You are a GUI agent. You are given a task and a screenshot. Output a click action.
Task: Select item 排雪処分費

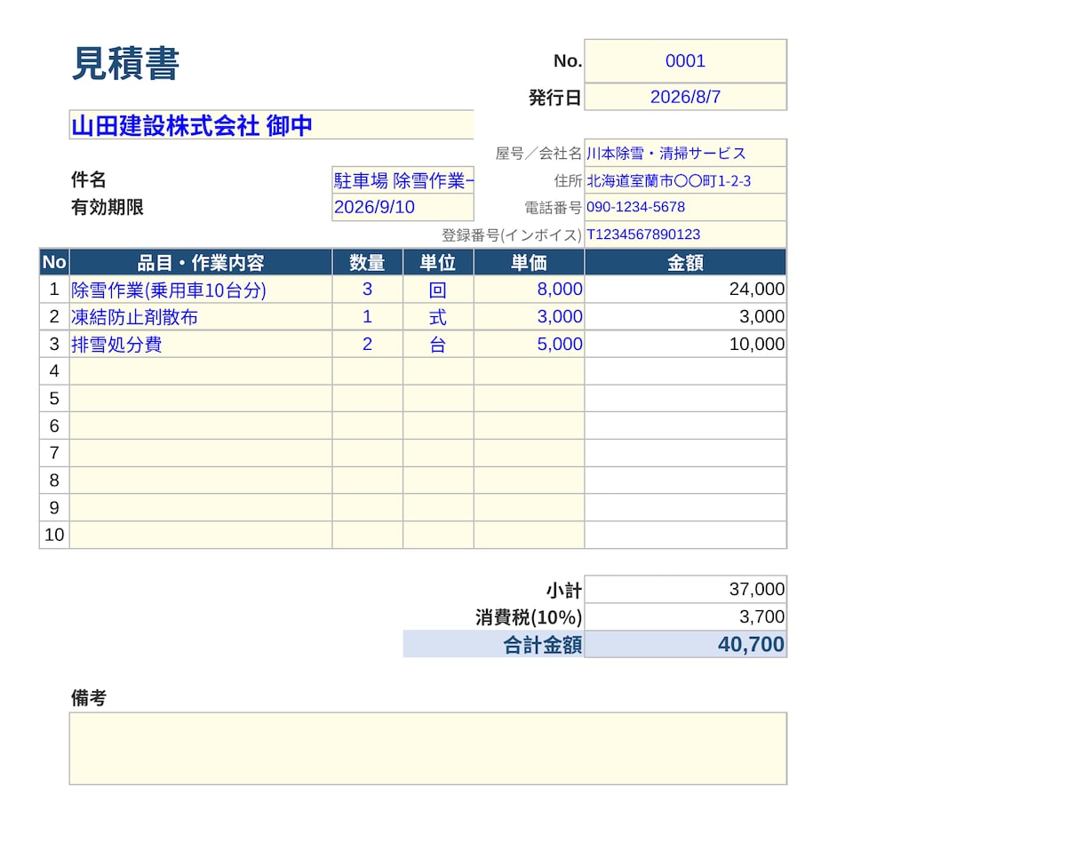pos(201,345)
